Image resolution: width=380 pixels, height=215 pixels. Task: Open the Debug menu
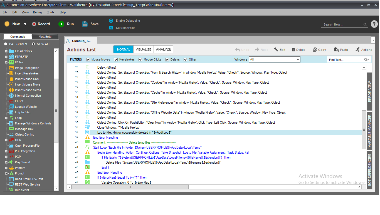[37, 12]
